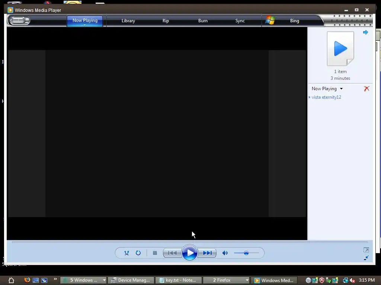Open the Bing tab
Screen dimensions: 381x285
point(295,21)
